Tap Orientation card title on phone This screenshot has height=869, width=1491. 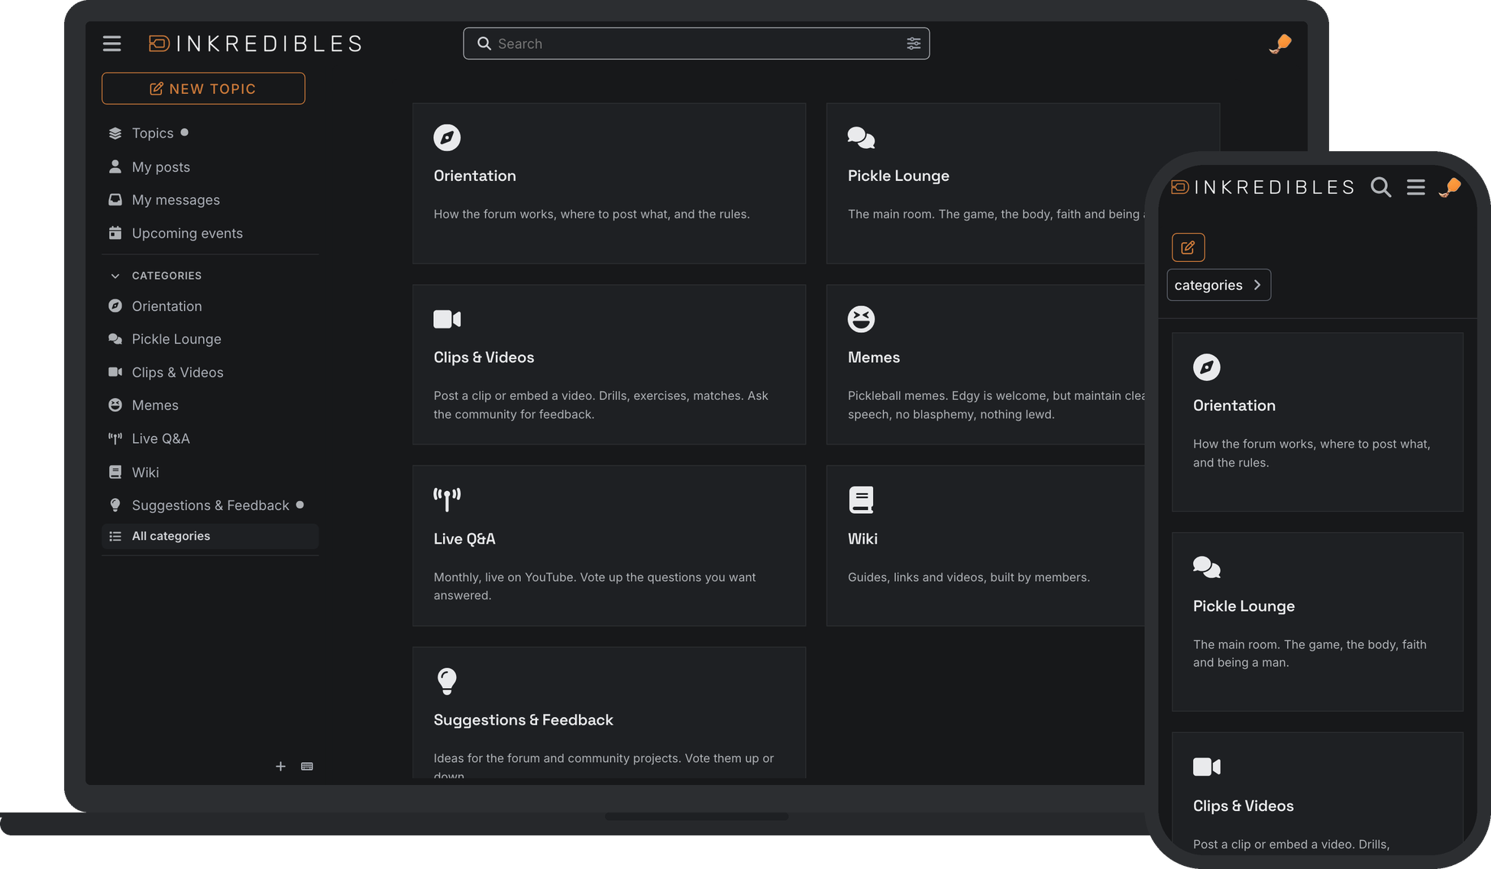click(x=1234, y=406)
